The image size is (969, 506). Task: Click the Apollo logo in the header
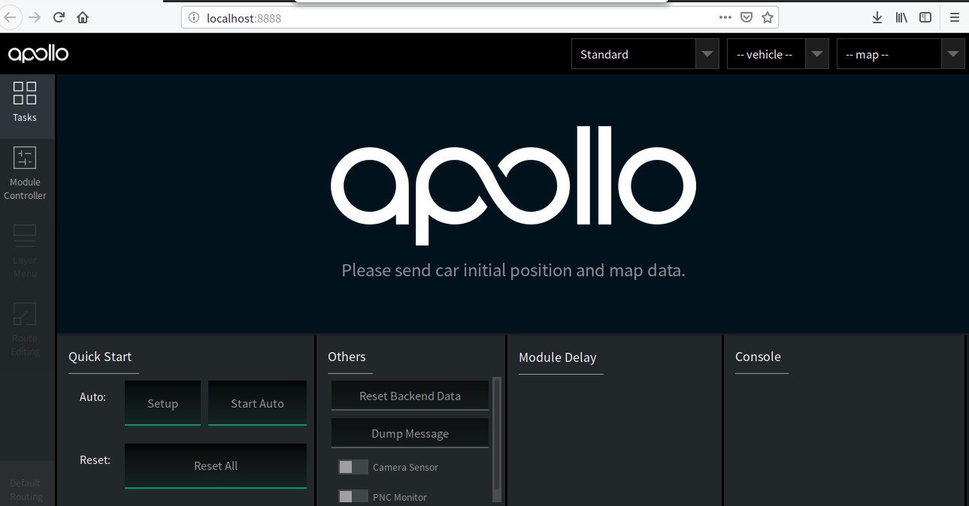point(38,53)
